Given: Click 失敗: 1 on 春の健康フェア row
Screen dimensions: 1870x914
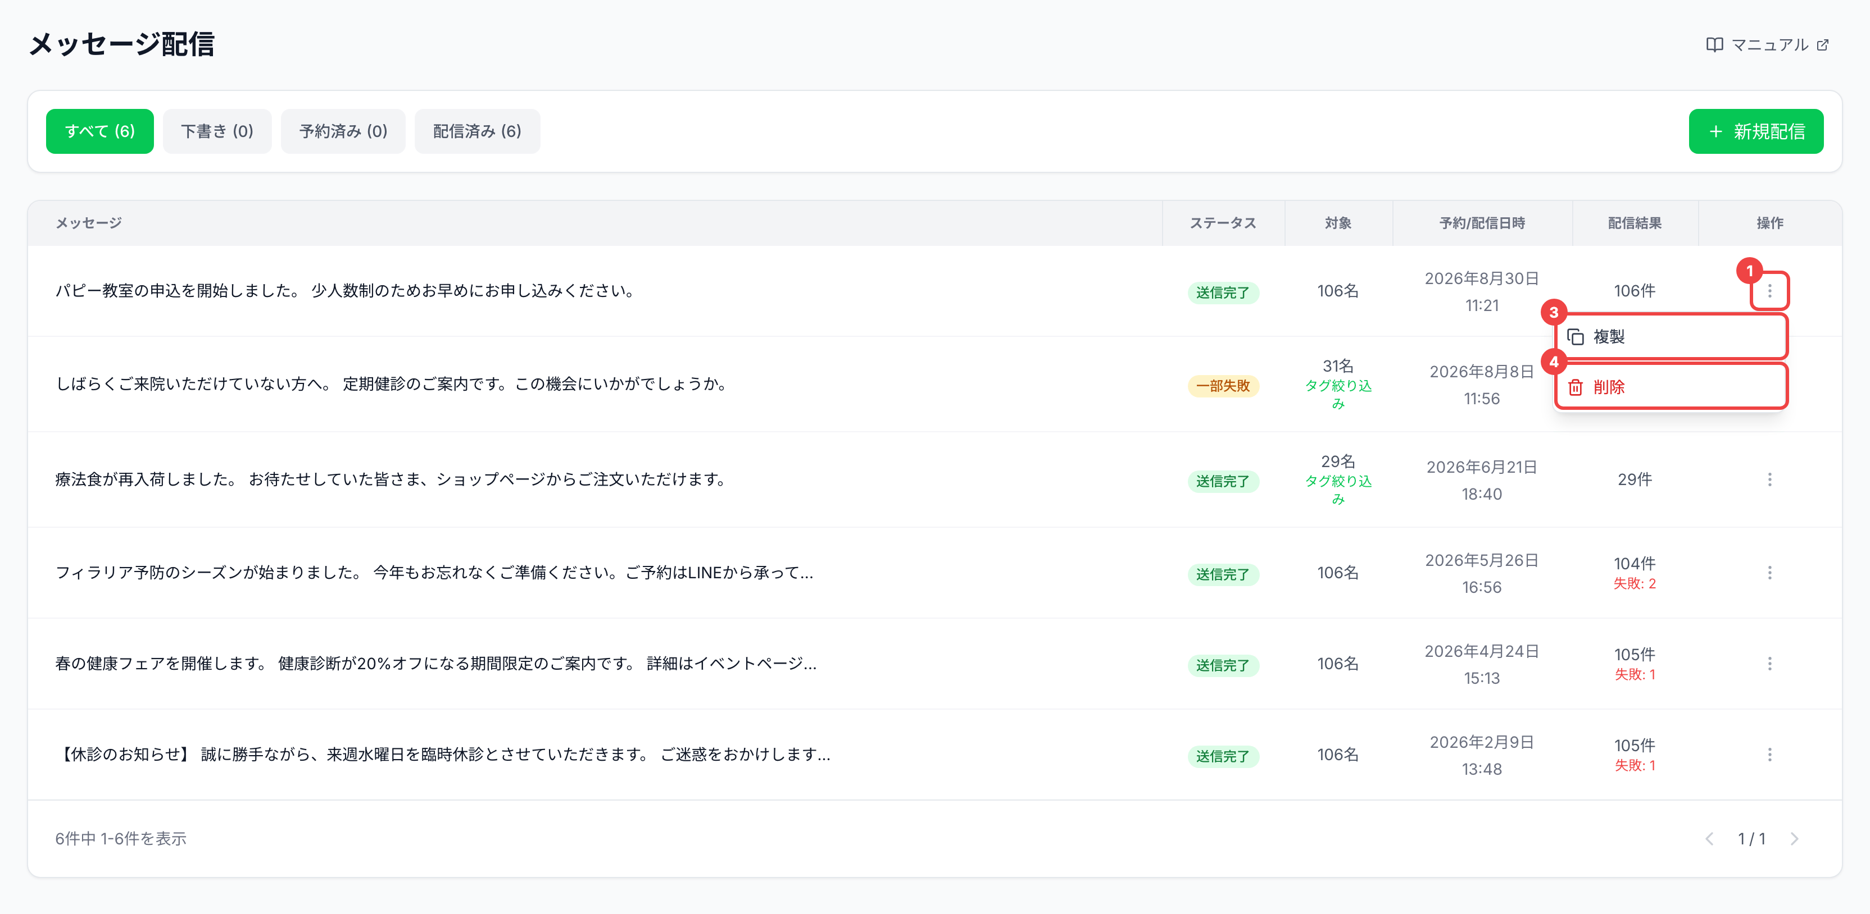Looking at the screenshot, I should 1634,675.
